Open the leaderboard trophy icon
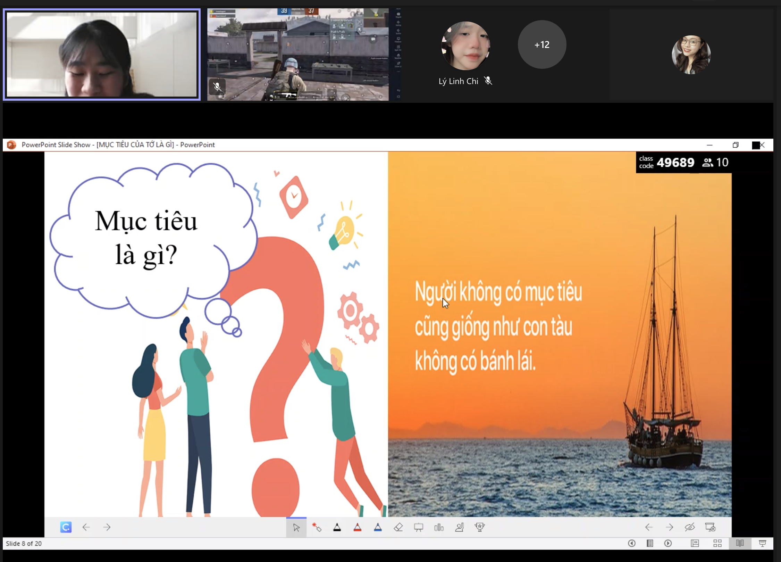This screenshot has width=781, height=562. coord(480,527)
